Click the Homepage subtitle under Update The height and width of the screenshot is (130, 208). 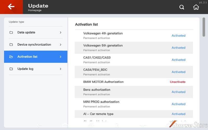pyautogui.click(x=35, y=10)
